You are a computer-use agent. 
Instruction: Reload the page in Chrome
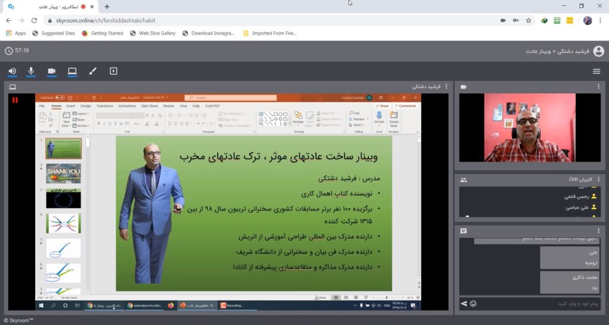coord(34,21)
